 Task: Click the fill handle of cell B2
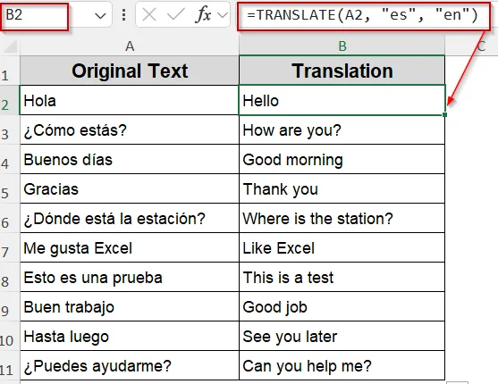pyautogui.click(x=444, y=114)
